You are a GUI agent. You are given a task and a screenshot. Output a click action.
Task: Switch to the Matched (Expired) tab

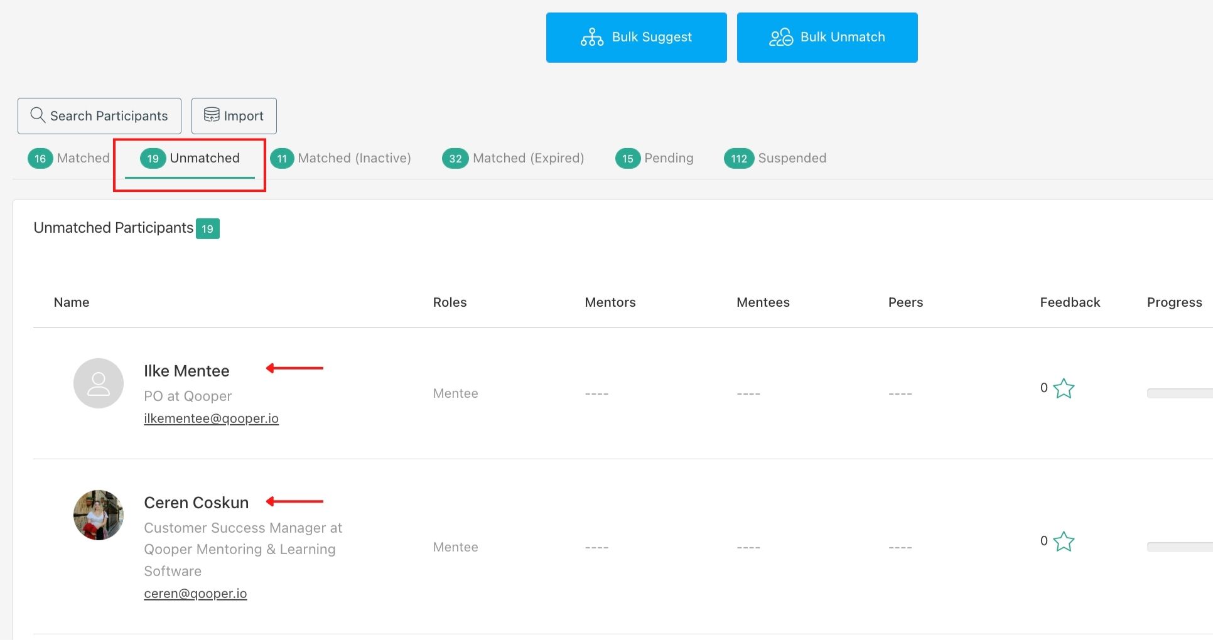pyautogui.click(x=514, y=158)
